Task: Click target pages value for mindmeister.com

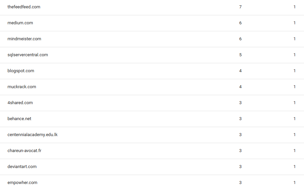Action: point(294,39)
